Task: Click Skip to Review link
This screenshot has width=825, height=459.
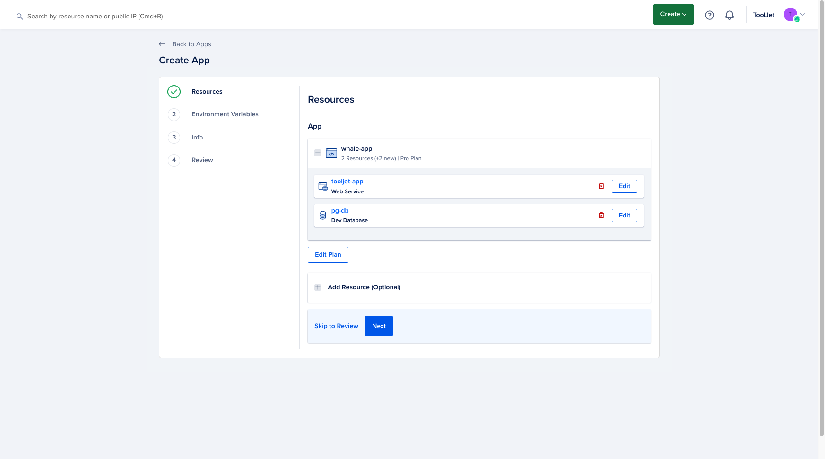Action: 336,326
